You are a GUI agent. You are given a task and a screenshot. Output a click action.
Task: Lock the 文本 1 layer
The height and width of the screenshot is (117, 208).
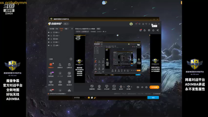point(51,36)
